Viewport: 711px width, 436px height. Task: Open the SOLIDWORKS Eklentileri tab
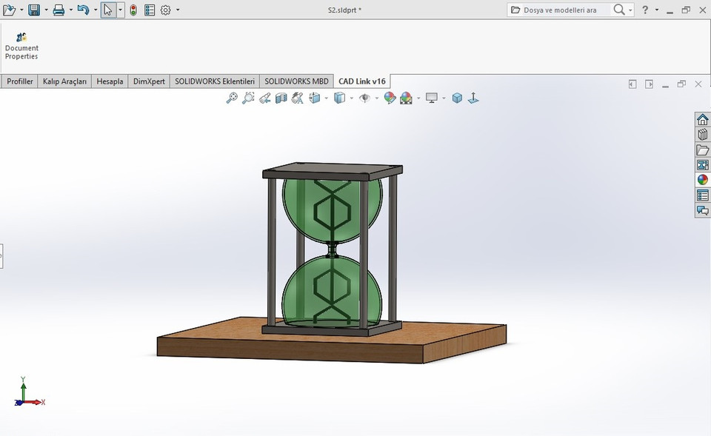(x=214, y=81)
